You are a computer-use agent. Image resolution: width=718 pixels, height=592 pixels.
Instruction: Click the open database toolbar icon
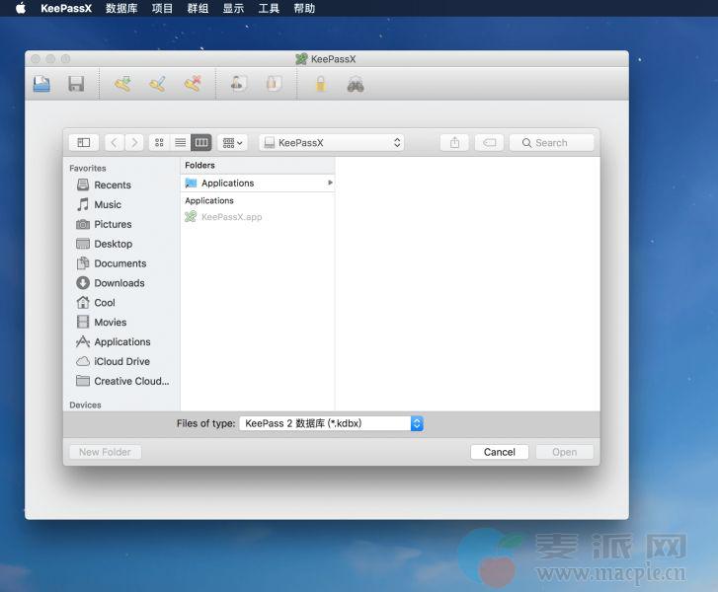41,85
